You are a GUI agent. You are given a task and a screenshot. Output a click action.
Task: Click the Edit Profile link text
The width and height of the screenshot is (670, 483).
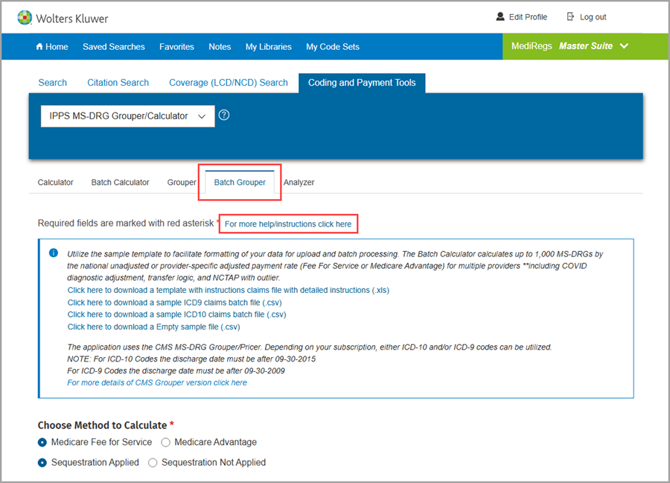tap(528, 17)
